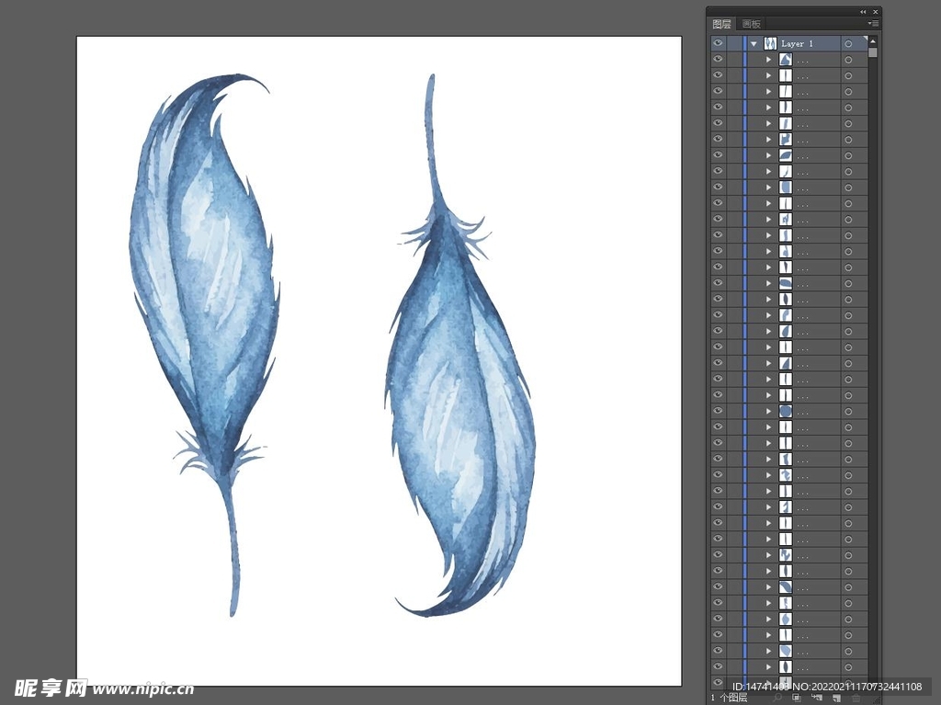The height and width of the screenshot is (705, 941).
Task: Collapse the panel with the double-arrow icon
Action: [x=863, y=11]
